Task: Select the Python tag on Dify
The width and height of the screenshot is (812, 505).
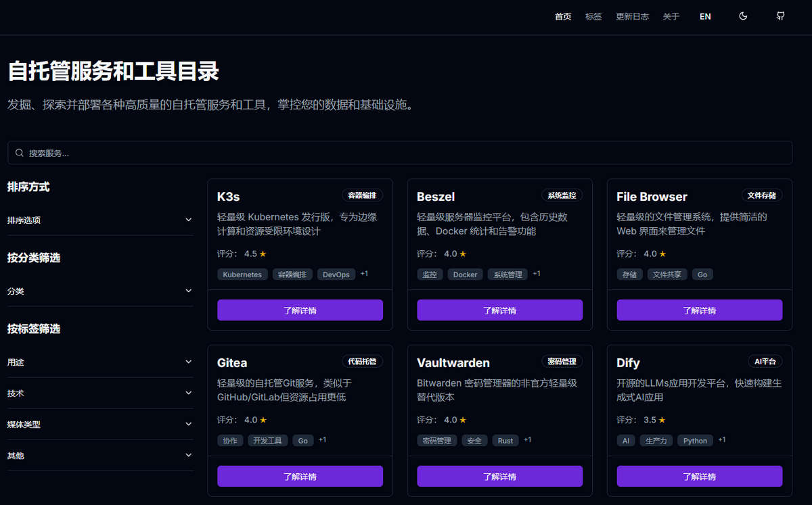Action: (695, 441)
